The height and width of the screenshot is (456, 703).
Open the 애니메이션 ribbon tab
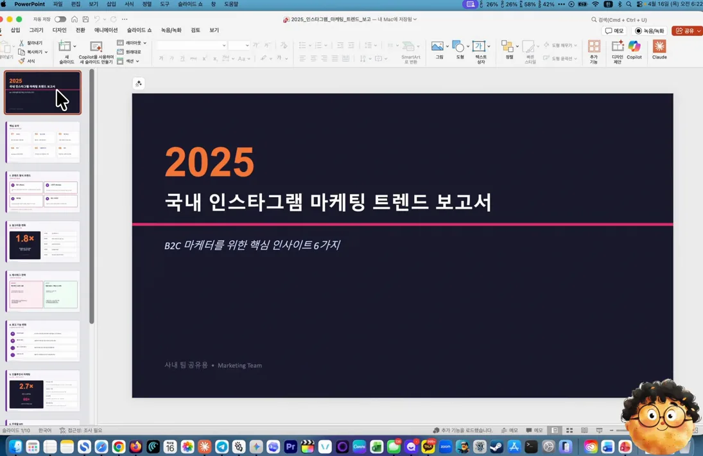[x=106, y=30]
